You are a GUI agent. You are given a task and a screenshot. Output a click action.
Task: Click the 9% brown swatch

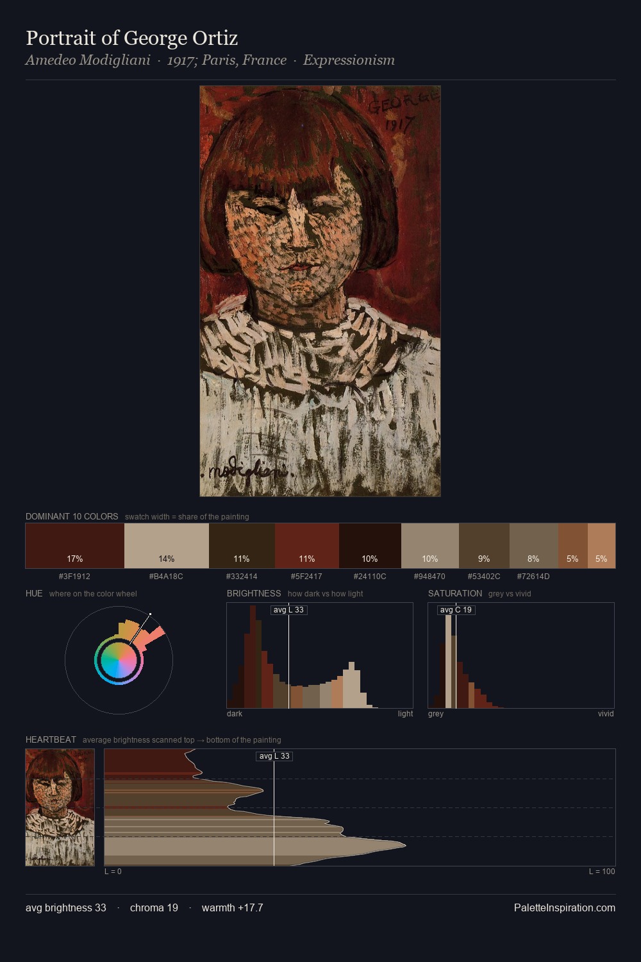(x=484, y=546)
